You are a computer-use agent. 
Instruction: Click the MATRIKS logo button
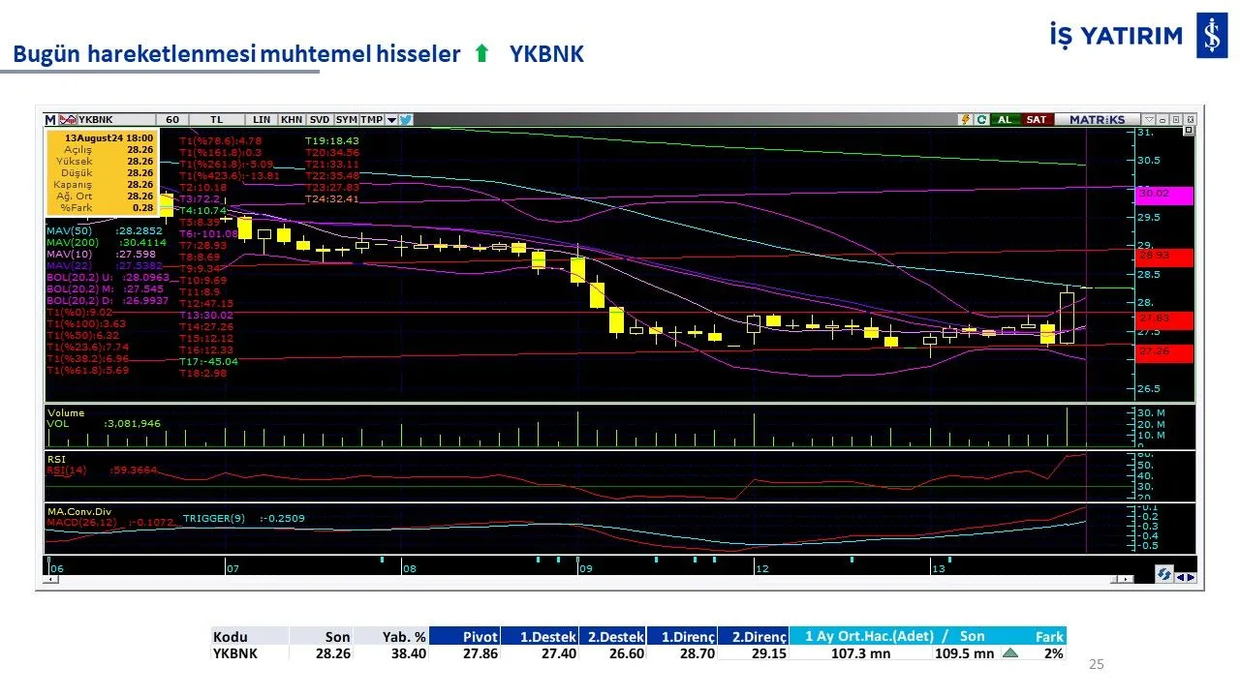pos(1097,120)
